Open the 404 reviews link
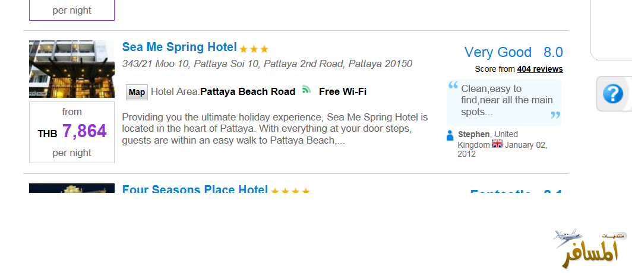This screenshot has width=632, height=273. [x=539, y=69]
